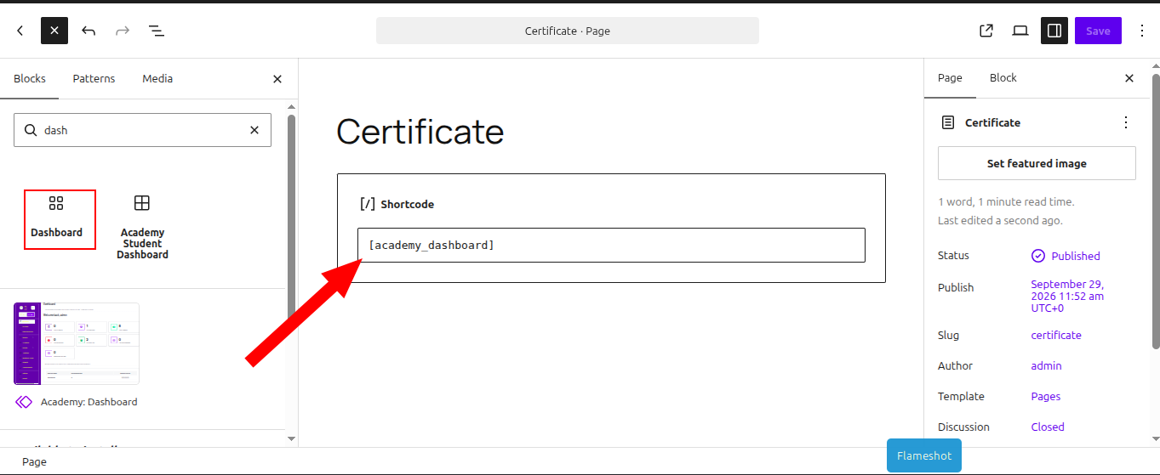Redo the last undone change
The image size is (1160, 475).
(123, 31)
